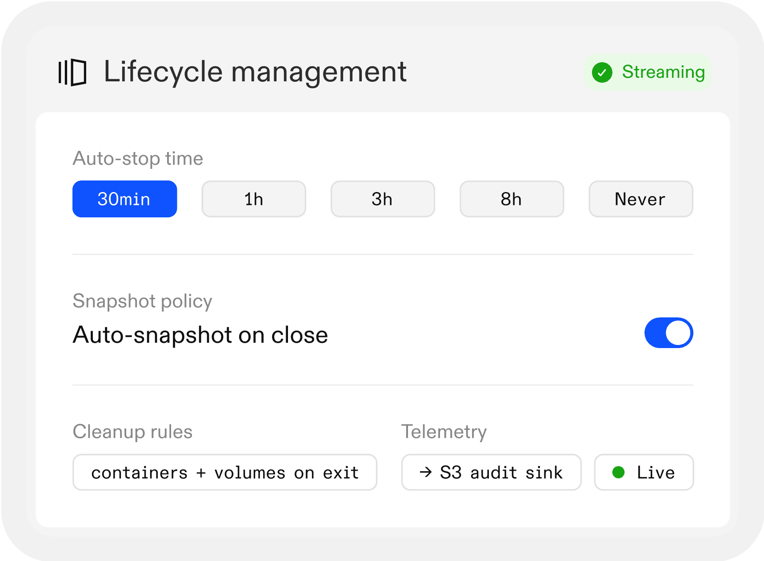The width and height of the screenshot is (764, 561).
Task: Pick 8h as auto-stop time
Action: 512,199
